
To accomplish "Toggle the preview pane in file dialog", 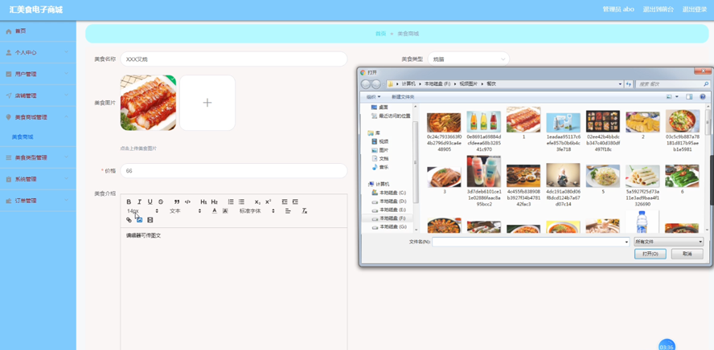I will 689,97.
